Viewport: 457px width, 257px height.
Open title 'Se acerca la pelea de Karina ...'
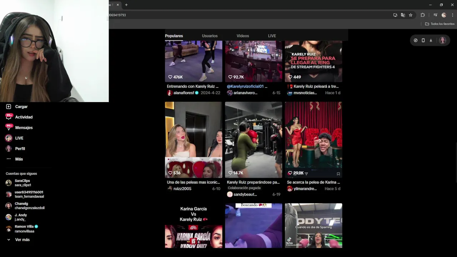(x=313, y=182)
